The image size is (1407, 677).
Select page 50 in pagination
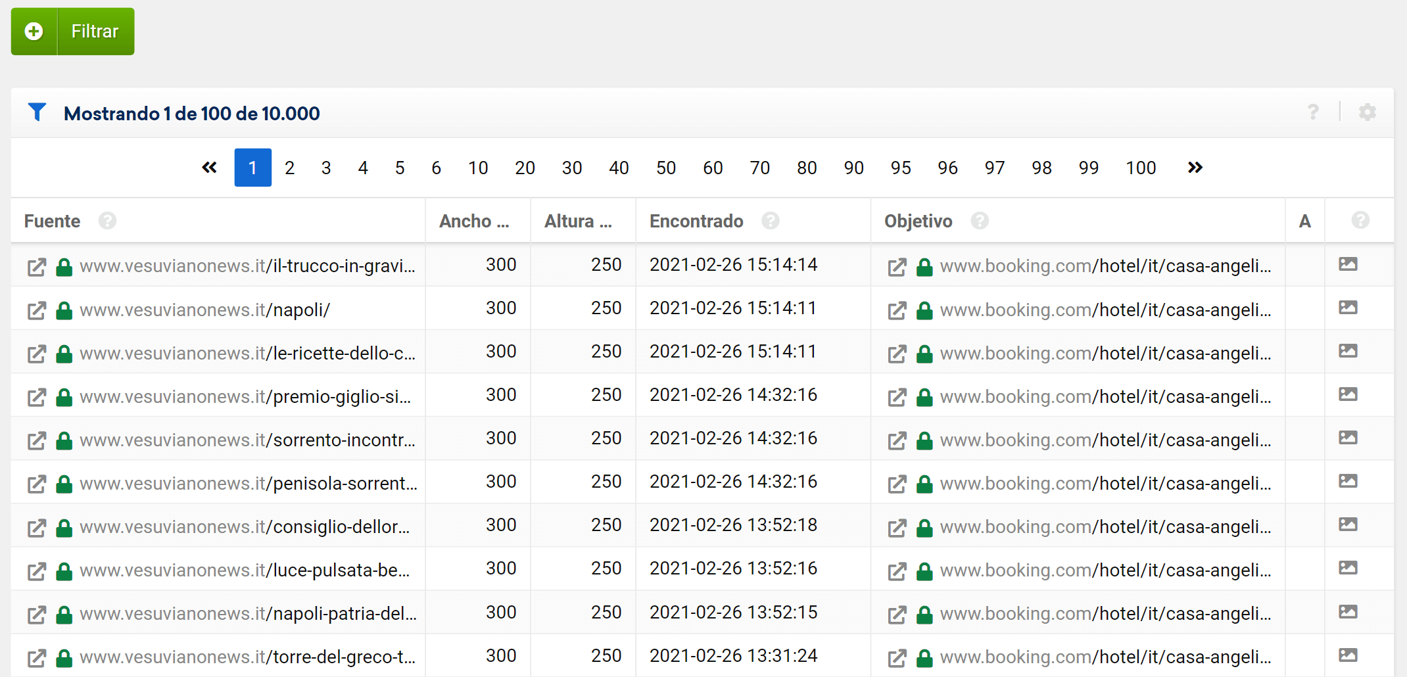[x=665, y=168]
